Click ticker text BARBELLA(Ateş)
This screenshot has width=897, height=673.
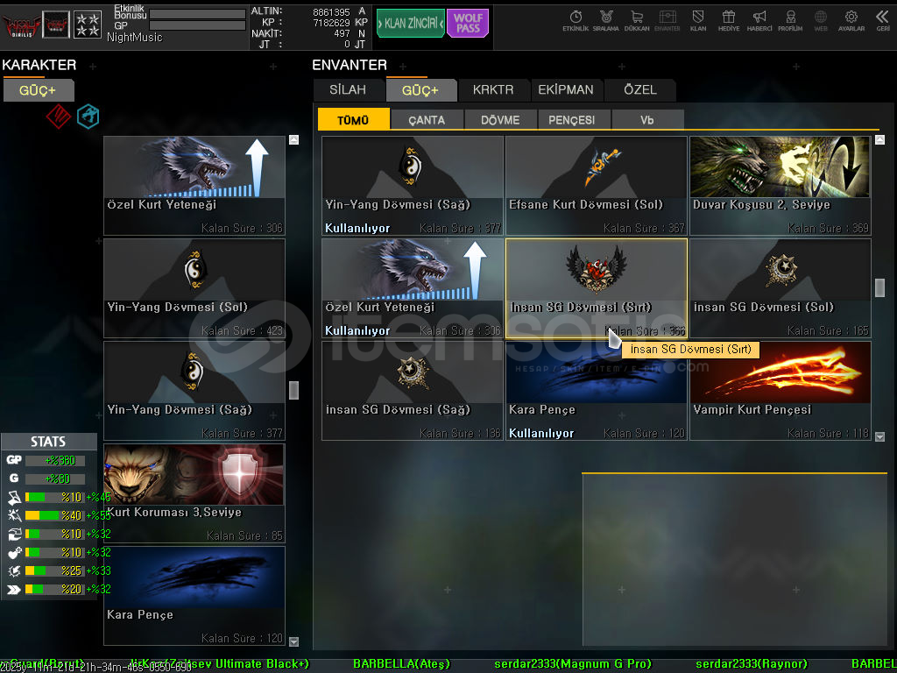point(401,664)
